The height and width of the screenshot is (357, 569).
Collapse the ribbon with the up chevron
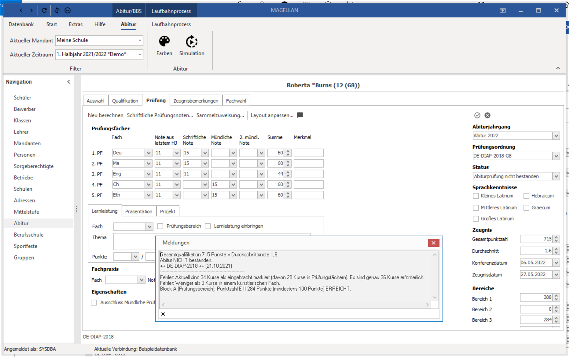[x=558, y=68]
